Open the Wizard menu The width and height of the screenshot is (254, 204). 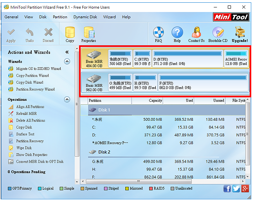click(x=110, y=17)
